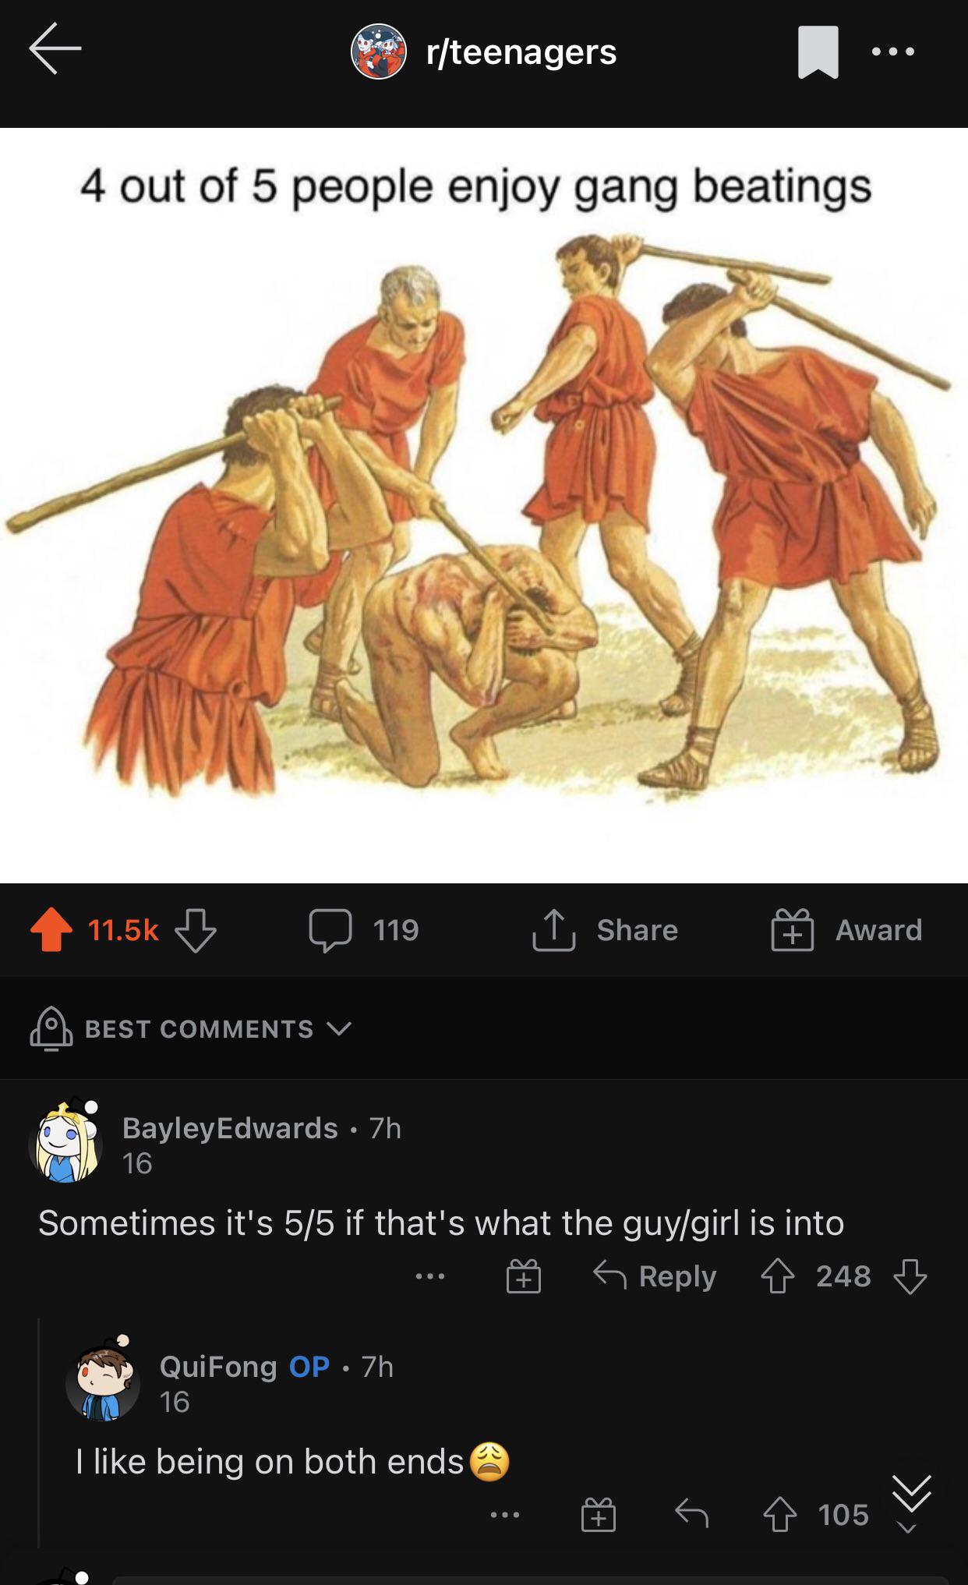Viewport: 968px width, 1585px height.
Task: Expand the Best Comments sort dropdown
Action: 192,1028
